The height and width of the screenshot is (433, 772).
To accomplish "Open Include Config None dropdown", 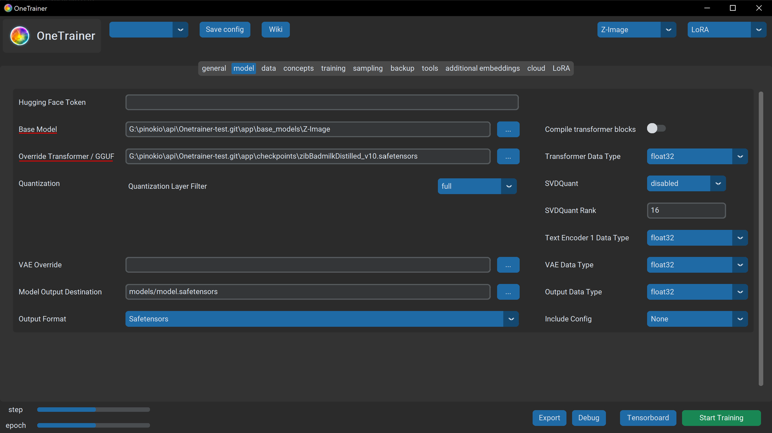I will click(x=740, y=319).
